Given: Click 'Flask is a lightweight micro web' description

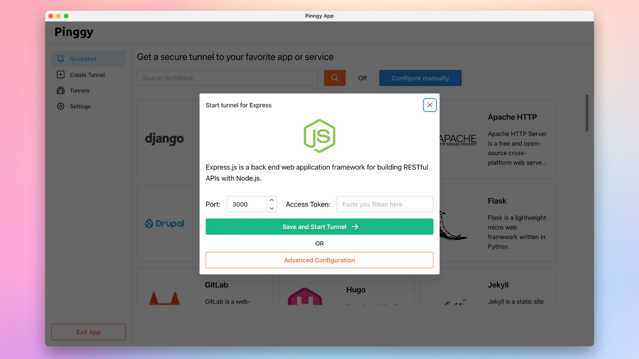Looking at the screenshot, I should pyautogui.click(x=517, y=232).
